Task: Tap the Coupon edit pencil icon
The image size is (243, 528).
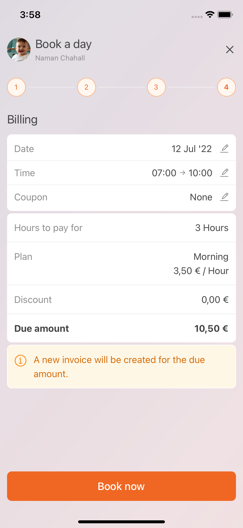Action: pos(224,197)
